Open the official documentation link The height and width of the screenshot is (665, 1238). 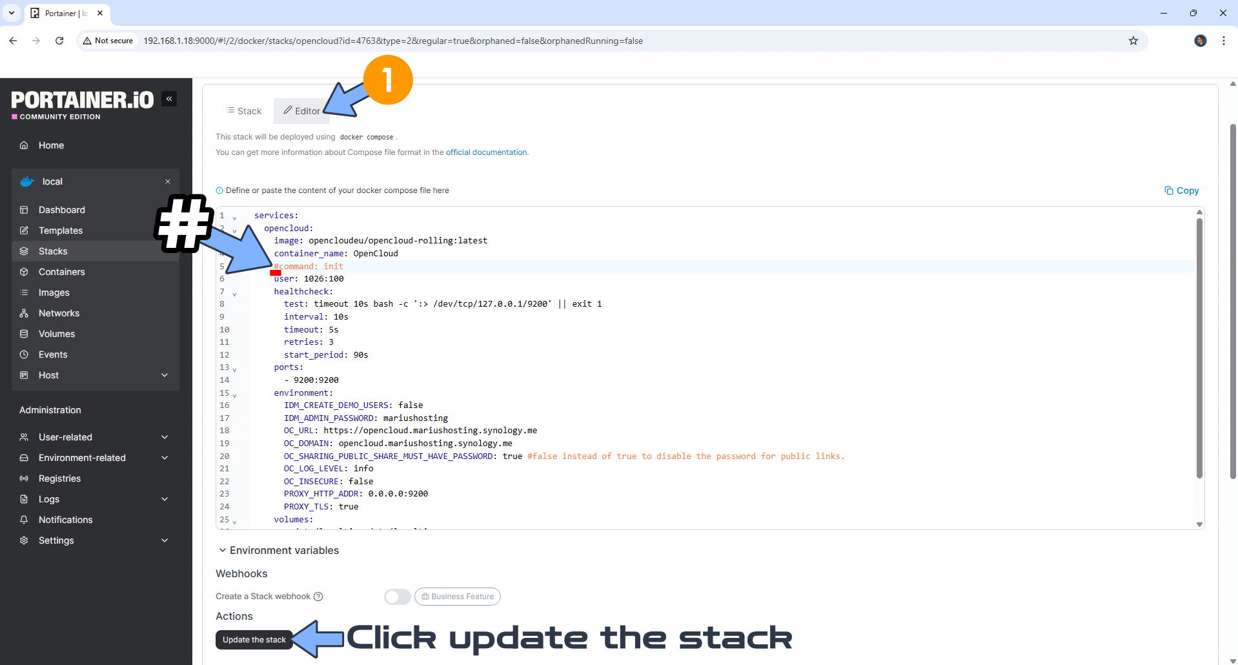[x=486, y=152]
